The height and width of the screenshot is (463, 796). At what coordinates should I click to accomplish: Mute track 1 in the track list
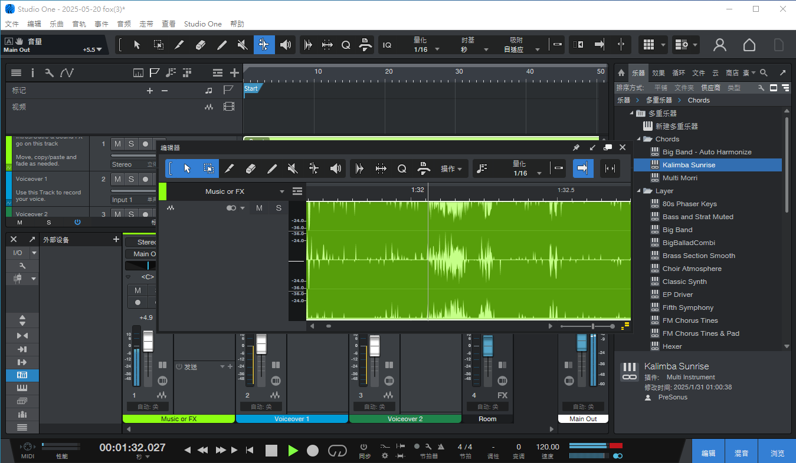pos(118,144)
